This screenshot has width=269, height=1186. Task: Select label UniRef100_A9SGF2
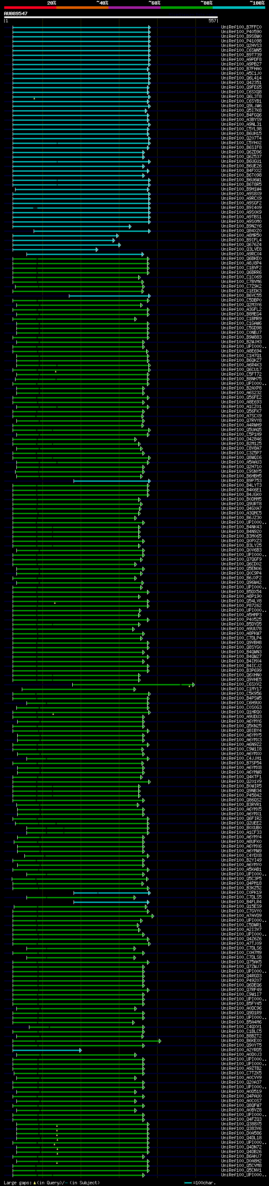(241, 203)
